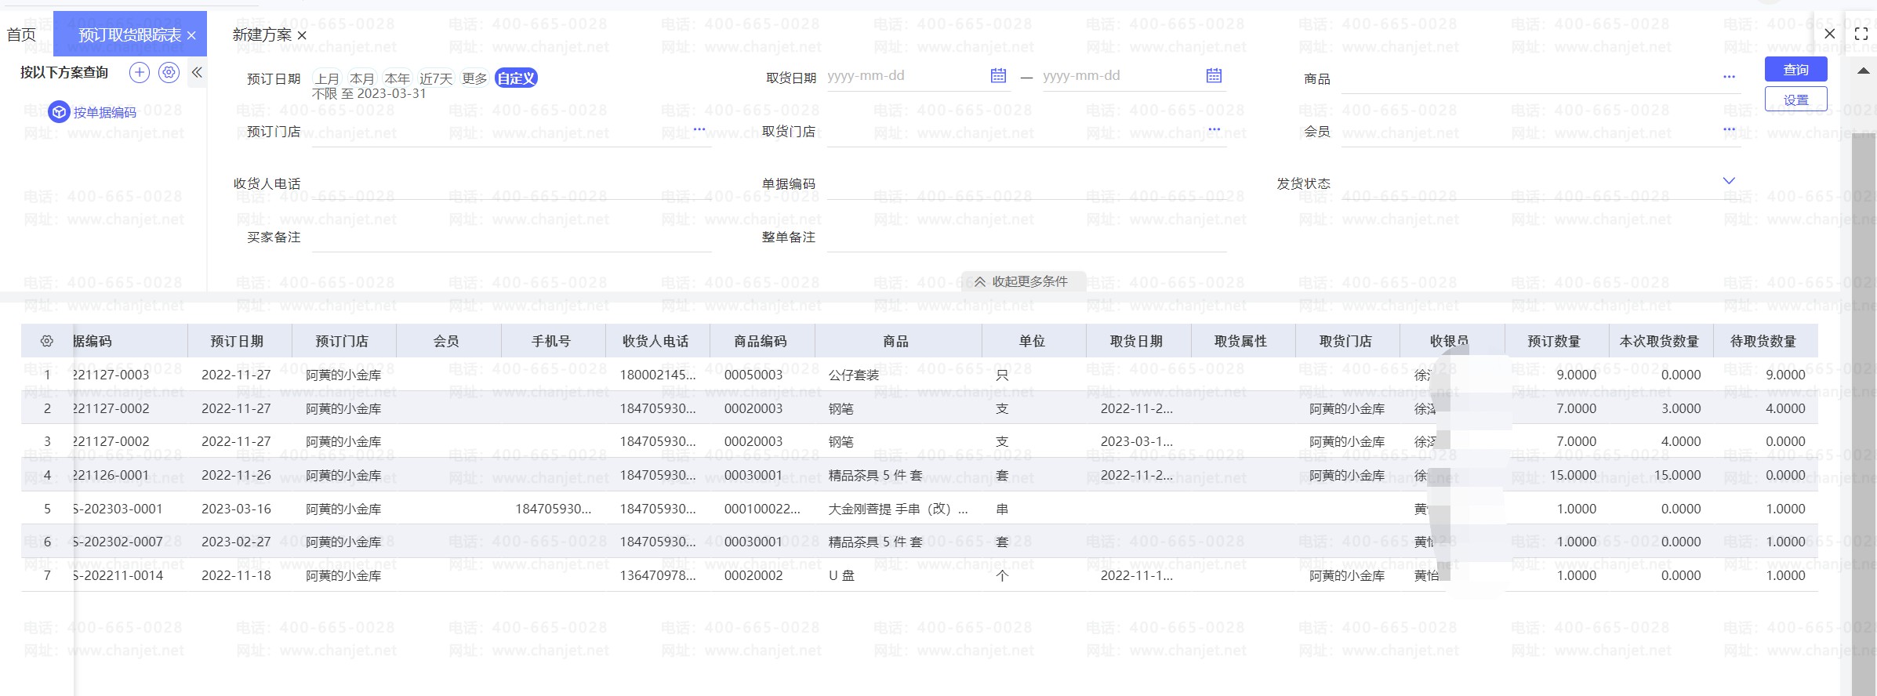
Task: Open the 取货门店 lookup ellipsis
Action: coord(1214,129)
